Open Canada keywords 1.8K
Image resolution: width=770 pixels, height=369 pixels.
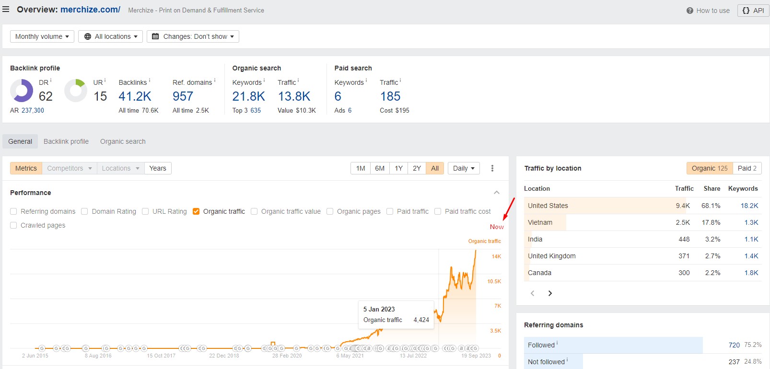(751, 273)
